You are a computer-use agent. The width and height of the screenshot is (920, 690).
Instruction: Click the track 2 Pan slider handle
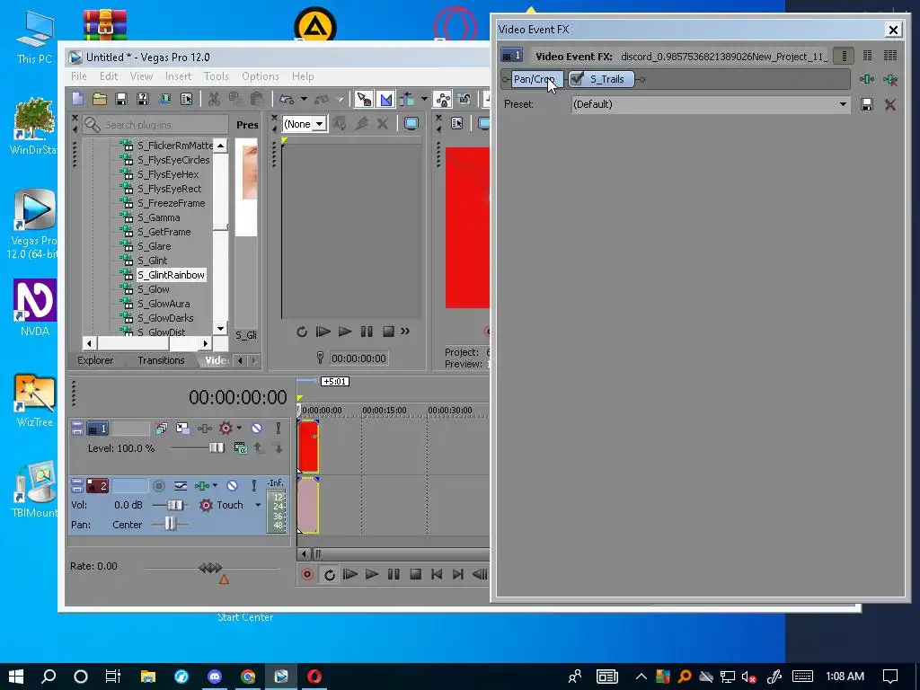coord(170,524)
